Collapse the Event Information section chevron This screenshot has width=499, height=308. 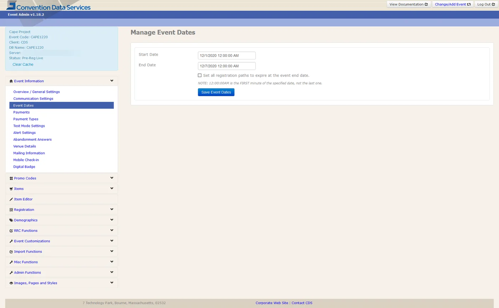(x=112, y=81)
